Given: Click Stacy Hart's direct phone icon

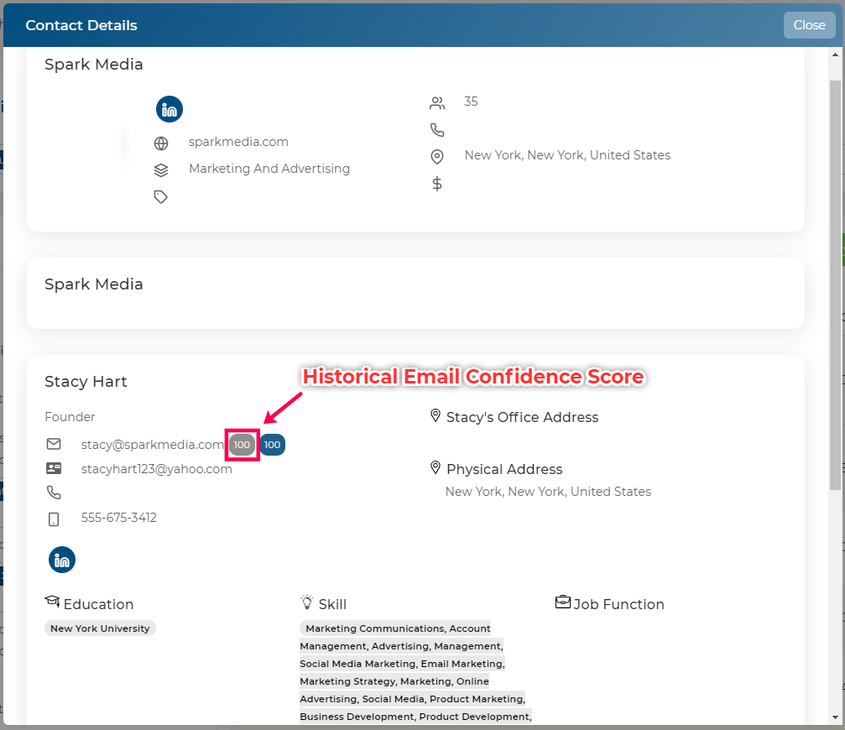Looking at the screenshot, I should click(x=54, y=493).
